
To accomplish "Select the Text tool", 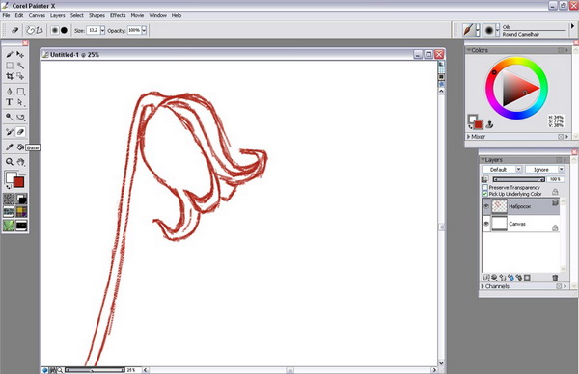I will (10, 102).
